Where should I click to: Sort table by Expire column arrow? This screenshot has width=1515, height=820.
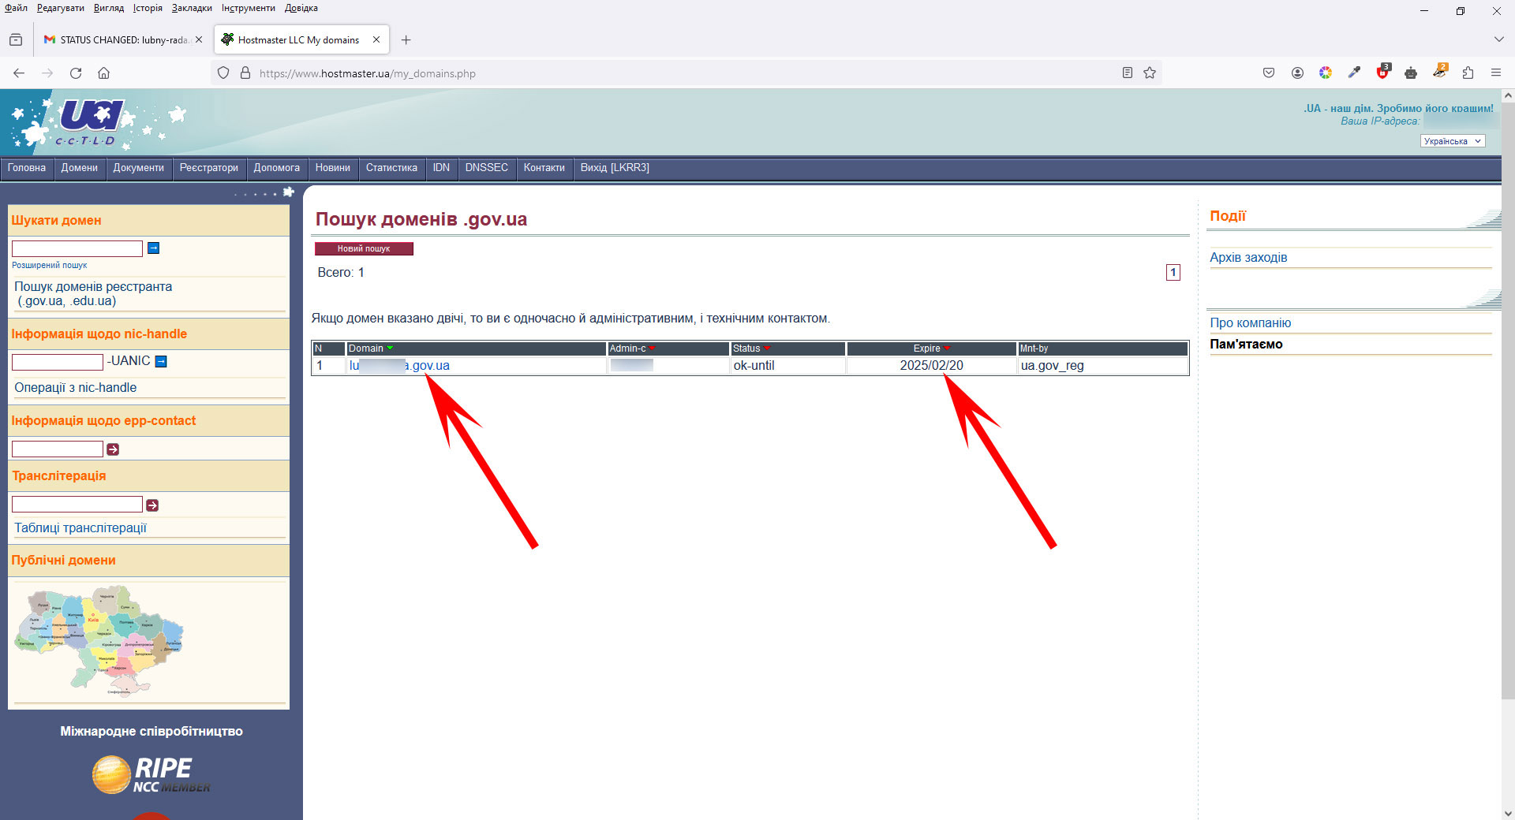point(947,348)
